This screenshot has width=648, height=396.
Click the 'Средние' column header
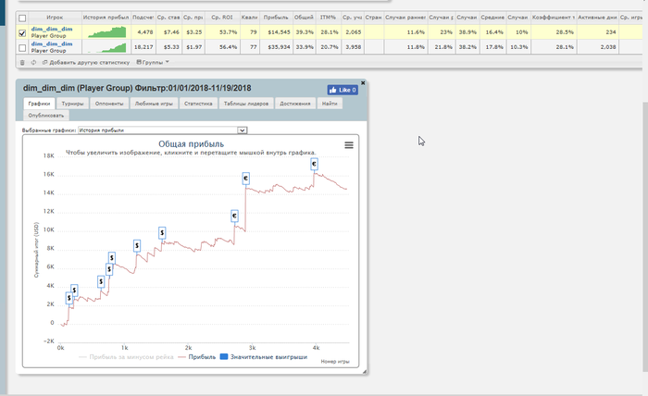click(x=492, y=18)
